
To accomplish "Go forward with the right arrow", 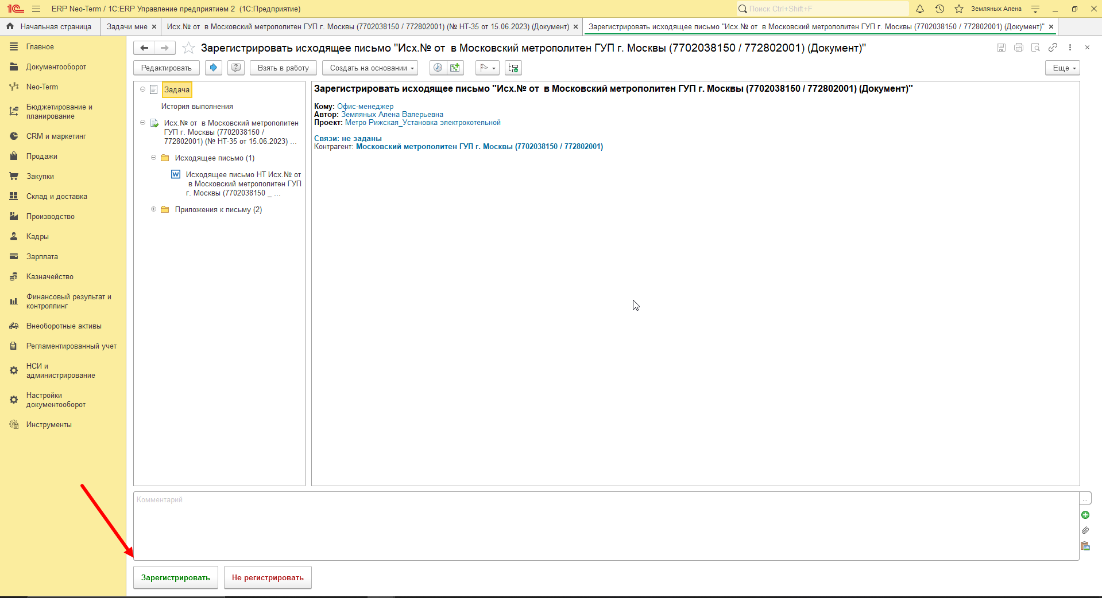I will (165, 48).
